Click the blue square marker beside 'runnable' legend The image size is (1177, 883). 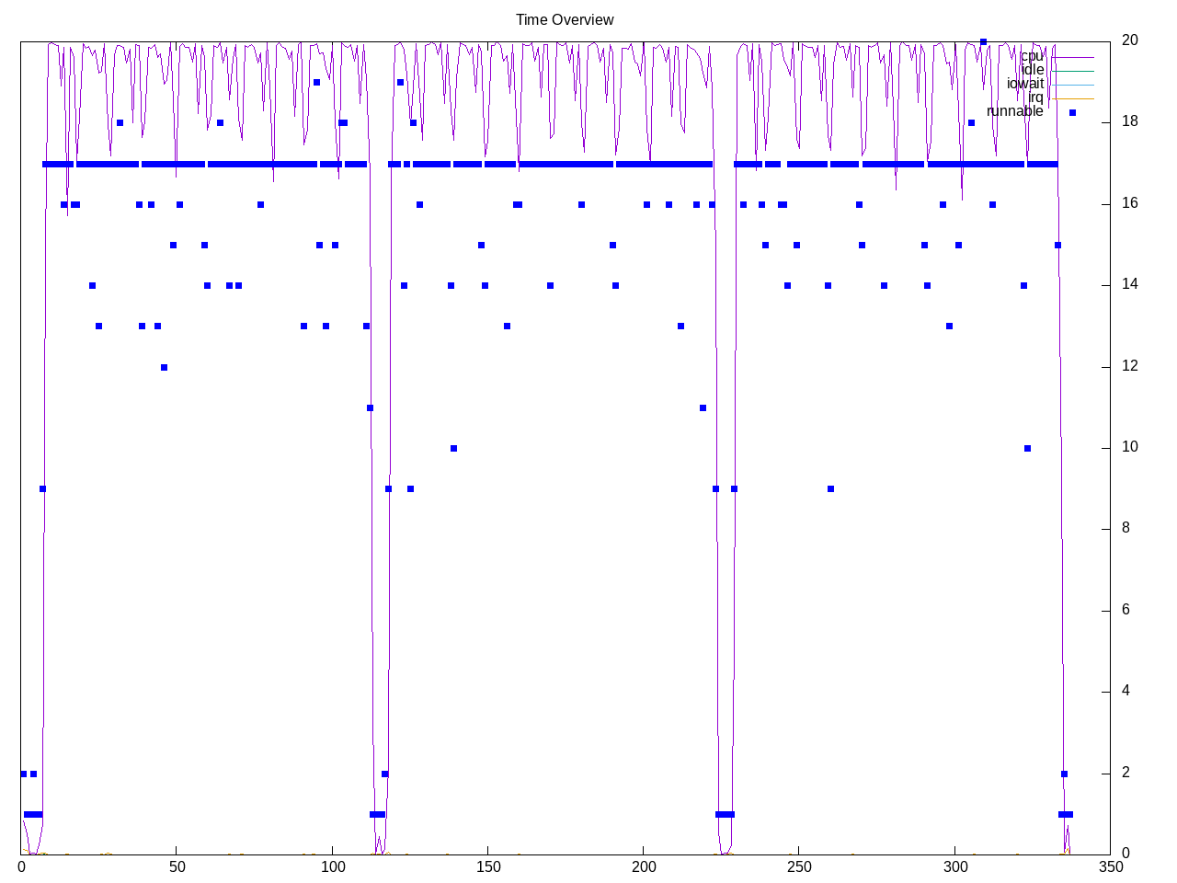click(x=1072, y=112)
